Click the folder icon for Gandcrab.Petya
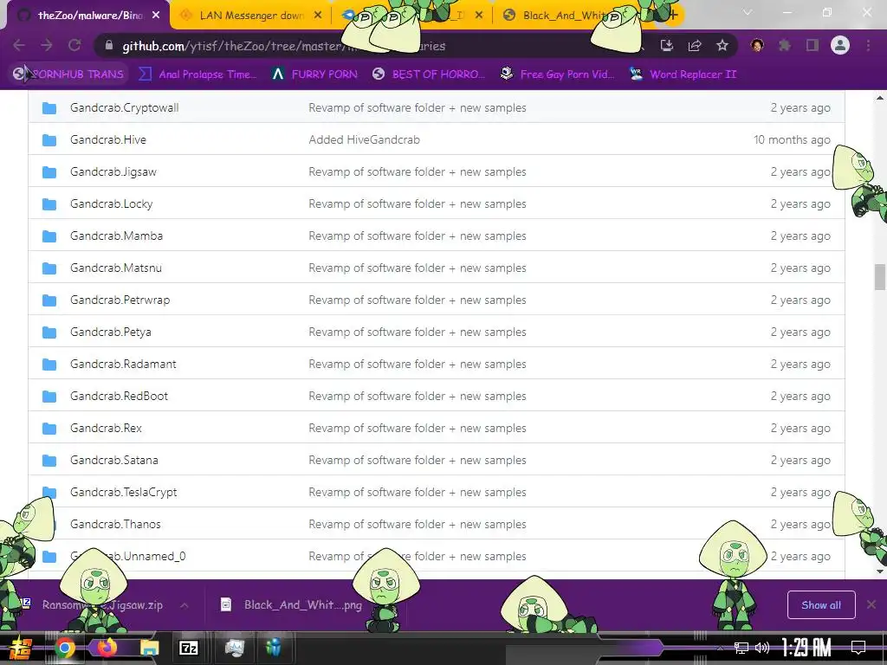This screenshot has height=665, width=887. (49, 332)
